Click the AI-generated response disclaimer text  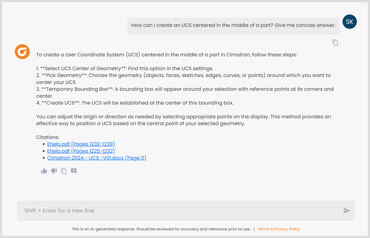[161, 229]
